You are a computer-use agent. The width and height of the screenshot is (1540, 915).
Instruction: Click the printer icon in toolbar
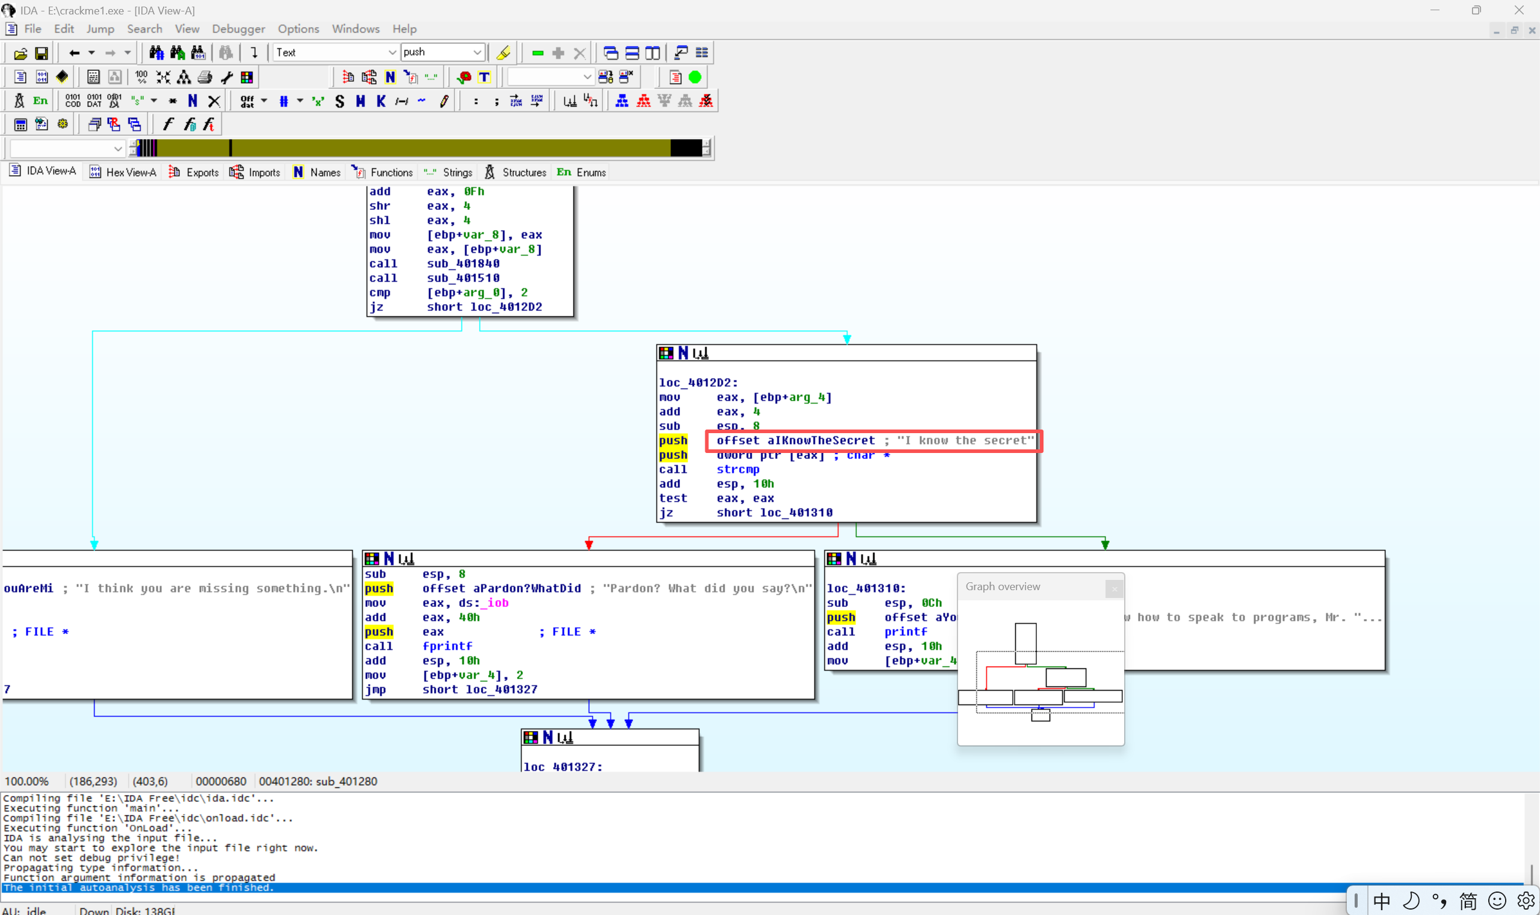pyautogui.click(x=205, y=77)
